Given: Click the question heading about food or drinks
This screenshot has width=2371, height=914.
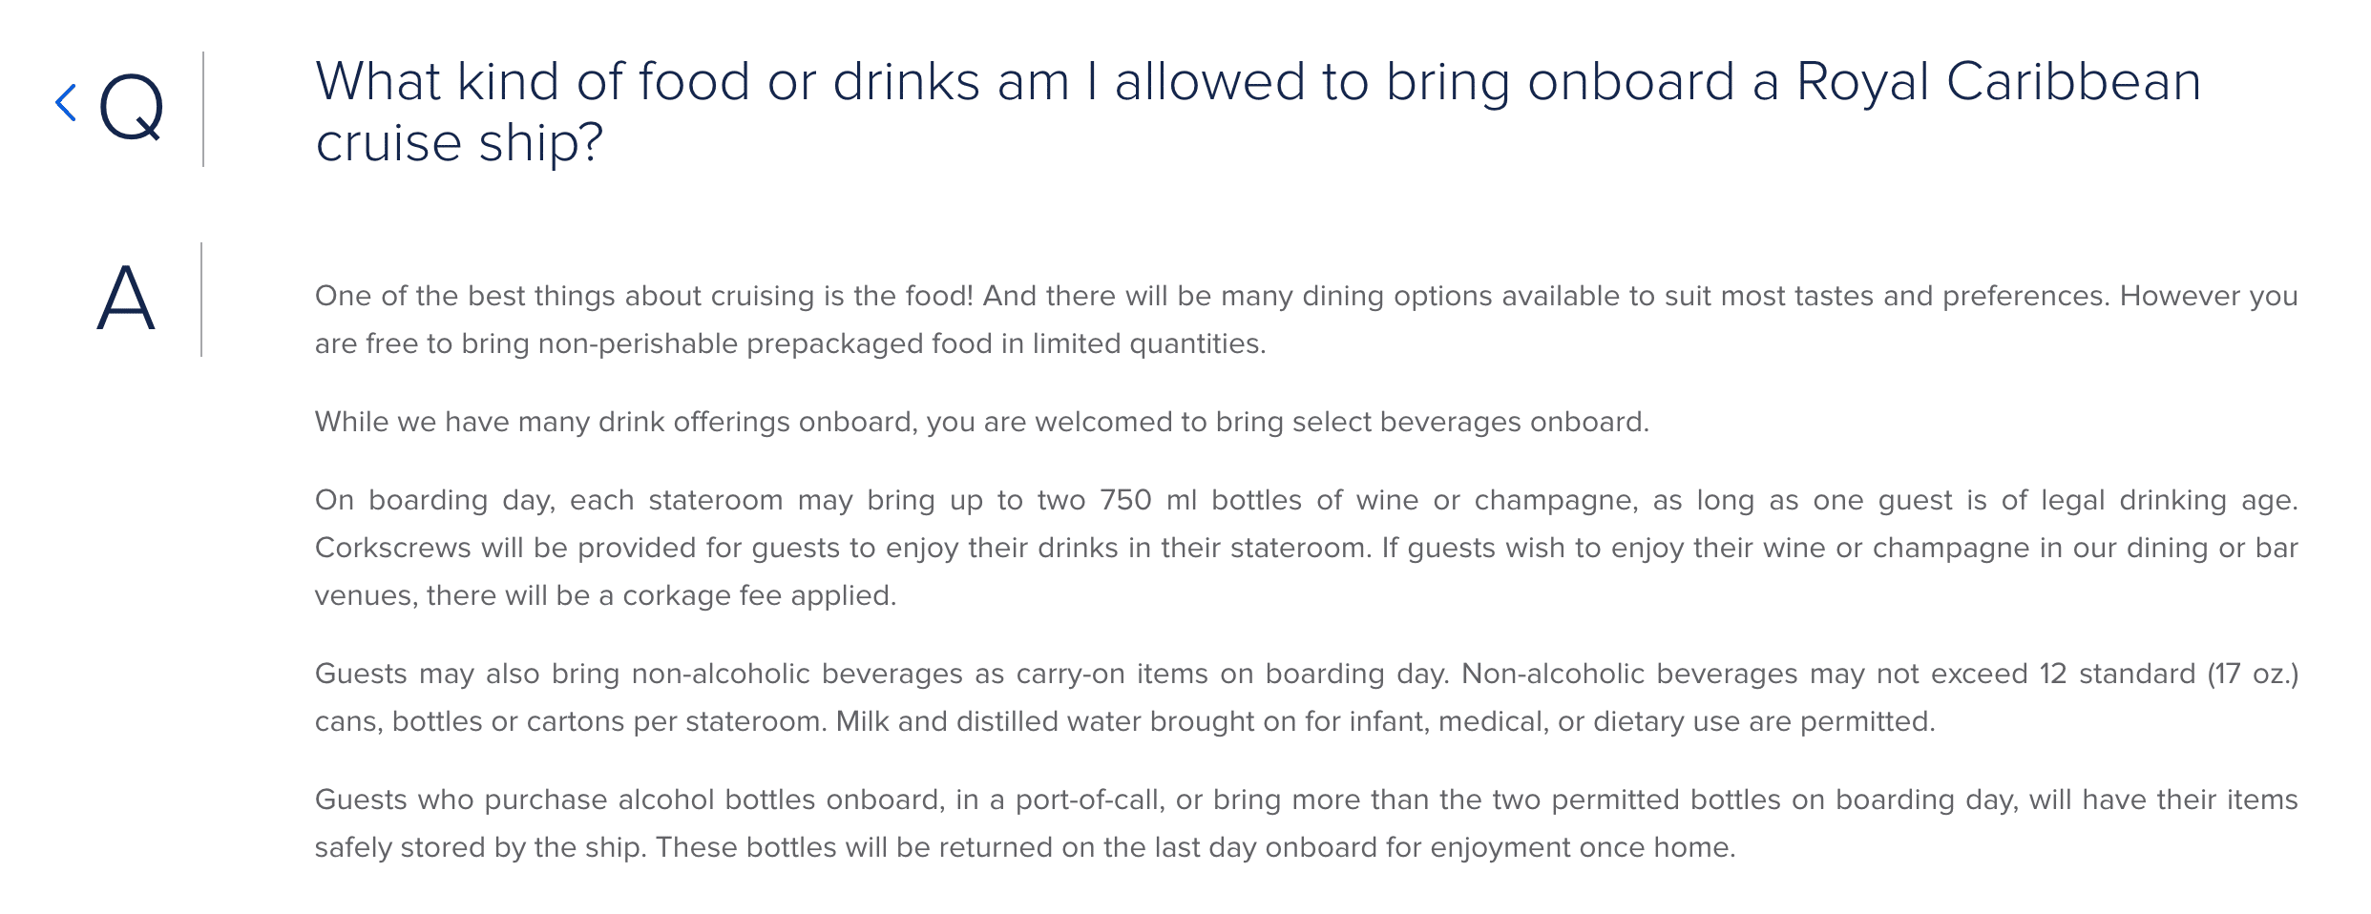Looking at the screenshot, I should (x=1258, y=112).
